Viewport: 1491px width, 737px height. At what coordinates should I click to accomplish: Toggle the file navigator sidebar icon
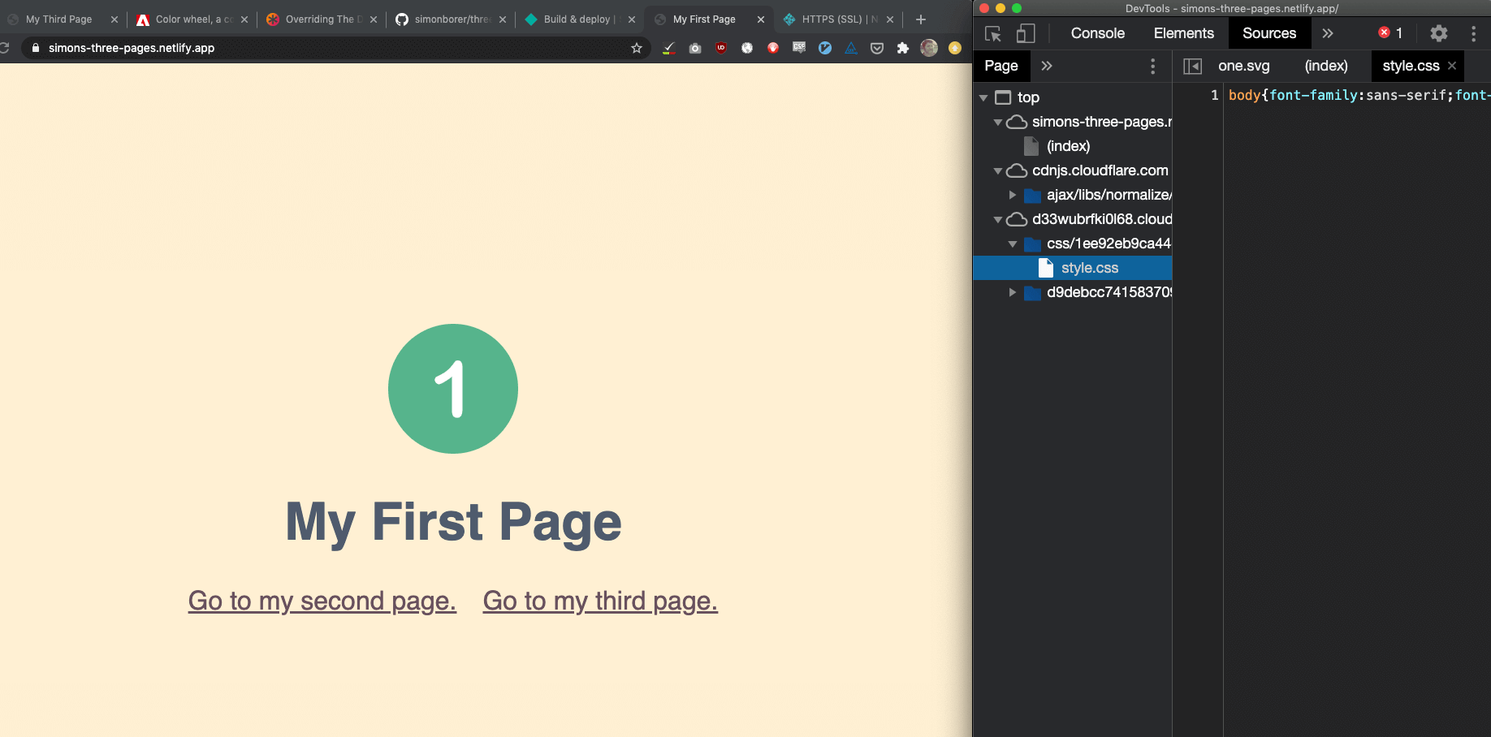pyautogui.click(x=1192, y=66)
